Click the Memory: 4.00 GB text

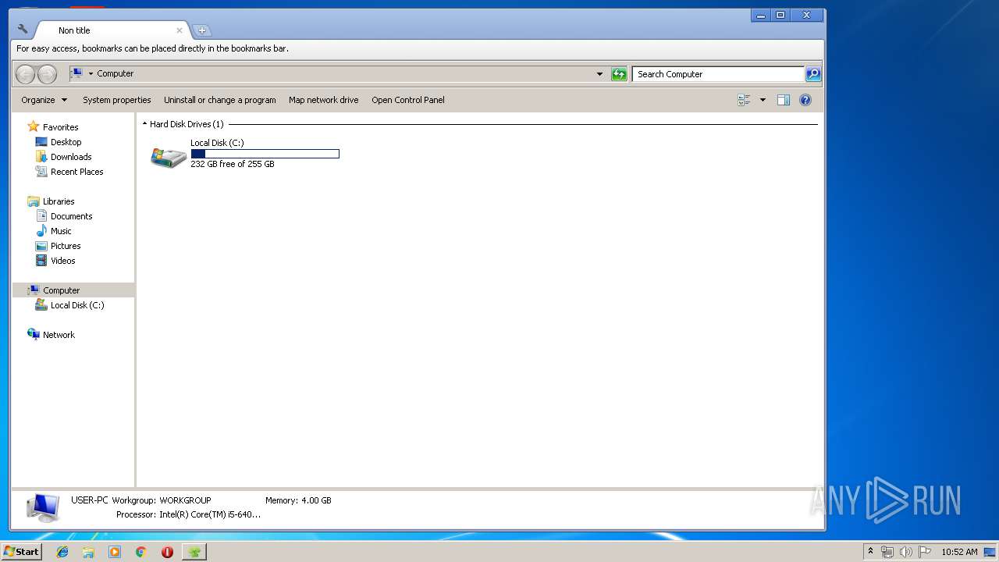click(x=298, y=500)
